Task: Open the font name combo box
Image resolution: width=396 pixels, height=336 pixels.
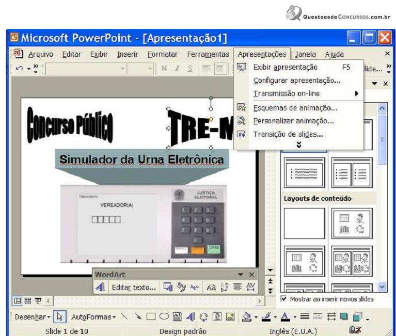Action: click(x=86, y=69)
